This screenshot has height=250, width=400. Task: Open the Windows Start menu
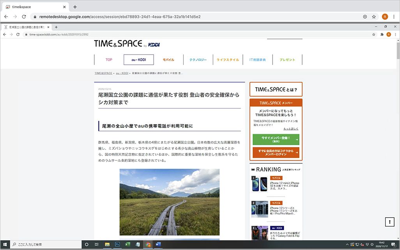point(5,245)
